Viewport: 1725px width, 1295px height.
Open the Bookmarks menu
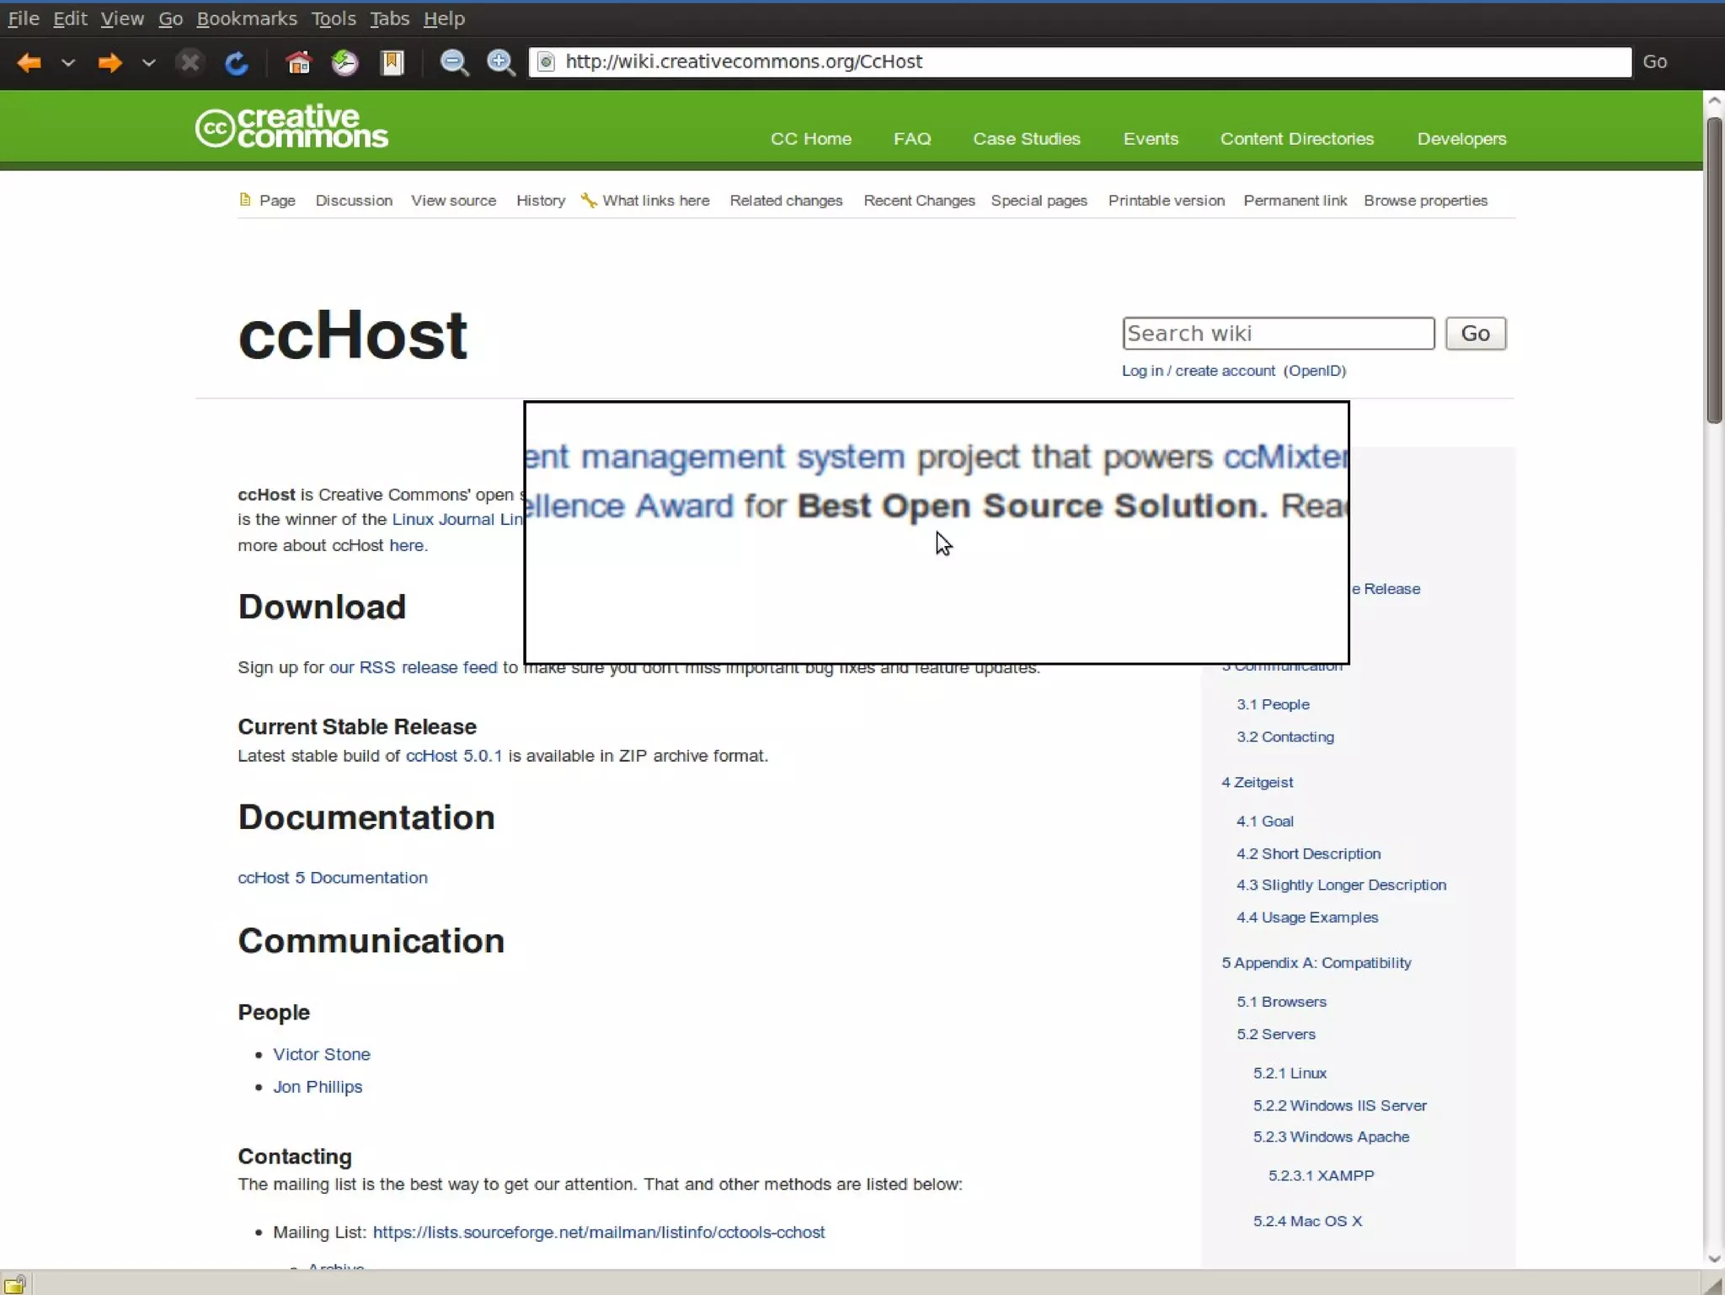246,19
